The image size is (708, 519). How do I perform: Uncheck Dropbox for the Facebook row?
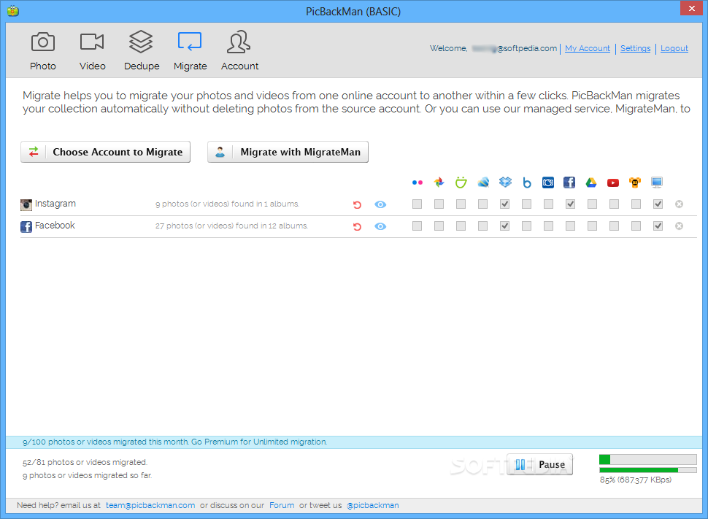click(505, 226)
